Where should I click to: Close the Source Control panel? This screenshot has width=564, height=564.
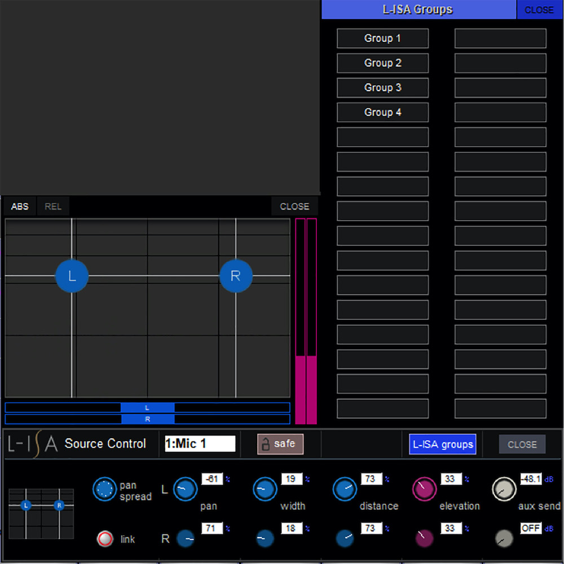click(x=522, y=444)
